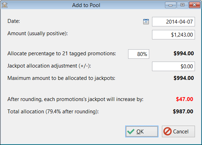Click the Allocate percentage to tagged promotions label
The height and width of the screenshot is (145, 202).
62,53
